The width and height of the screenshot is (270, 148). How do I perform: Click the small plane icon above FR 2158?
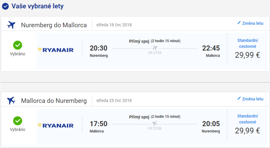(x=155, y=124)
